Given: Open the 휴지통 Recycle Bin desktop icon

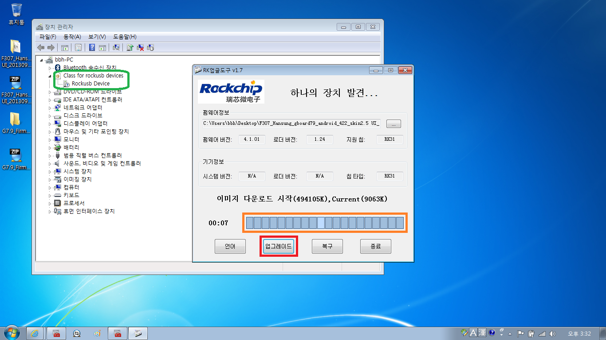Looking at the screenshot, I should [16, 14].
